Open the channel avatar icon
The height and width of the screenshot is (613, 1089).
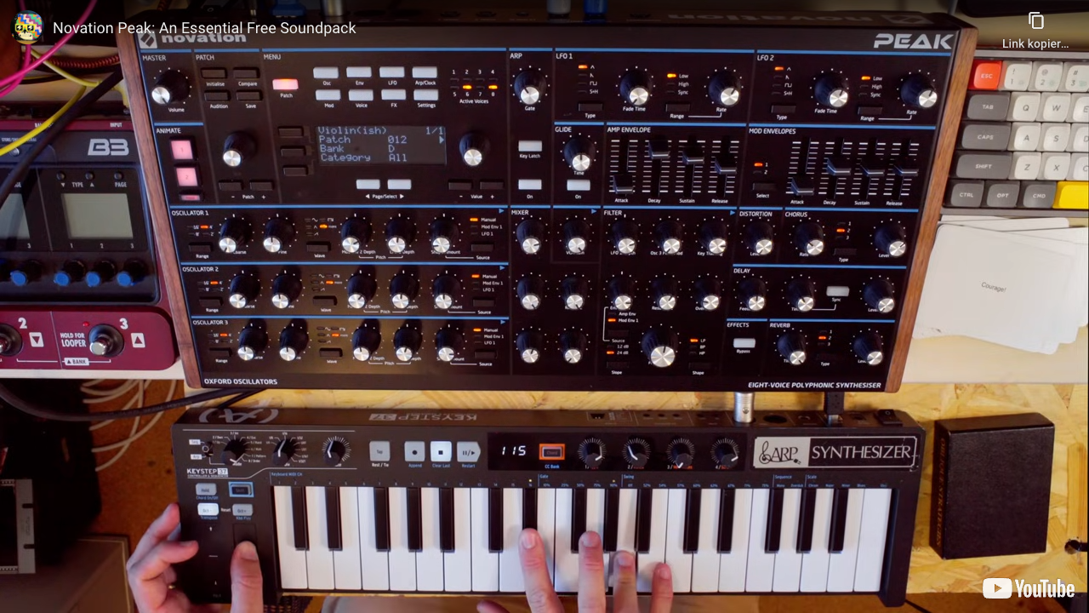tap(27, 28)
